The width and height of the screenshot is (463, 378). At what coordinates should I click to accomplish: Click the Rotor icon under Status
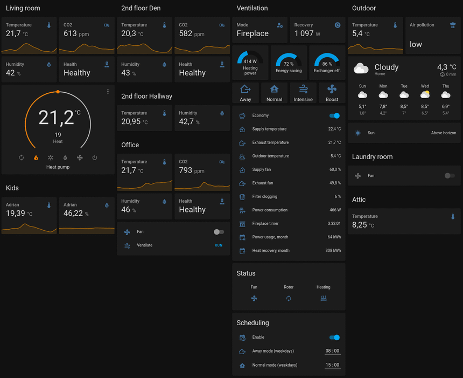pyautogui.click(x=289, y=298)
